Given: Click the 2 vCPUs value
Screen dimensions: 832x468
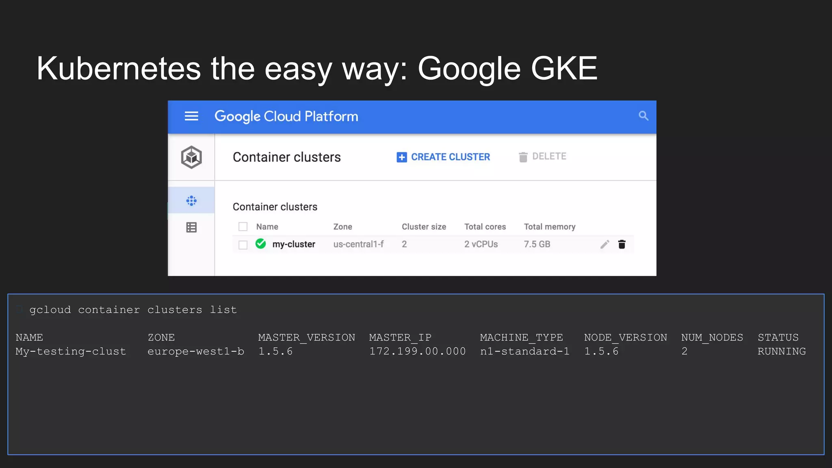Looking at the screenshot, I should pos(481,244).
